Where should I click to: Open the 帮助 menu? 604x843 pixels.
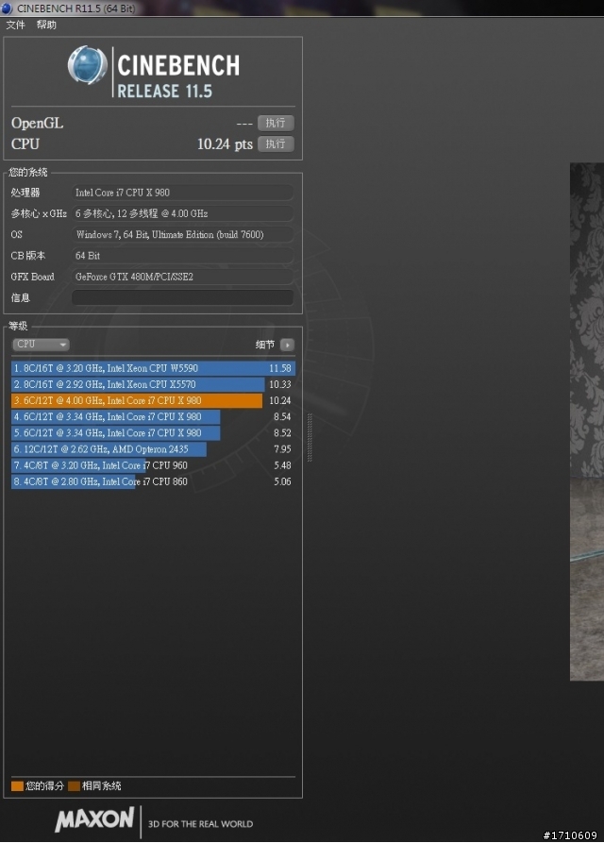coord(46,25)
